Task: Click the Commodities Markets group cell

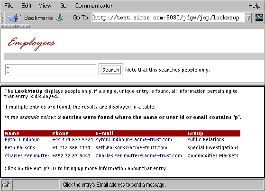Action: (213, 155)
